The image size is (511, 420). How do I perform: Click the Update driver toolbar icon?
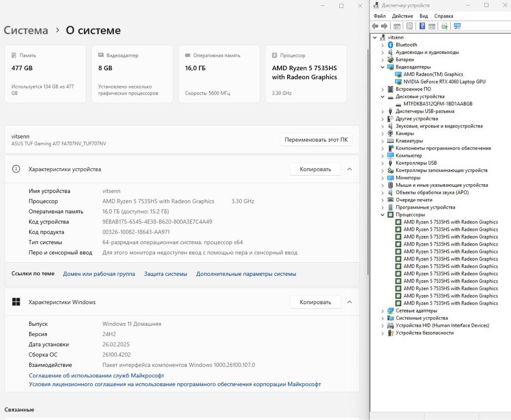pyautogui.click(x=444, y=26)
